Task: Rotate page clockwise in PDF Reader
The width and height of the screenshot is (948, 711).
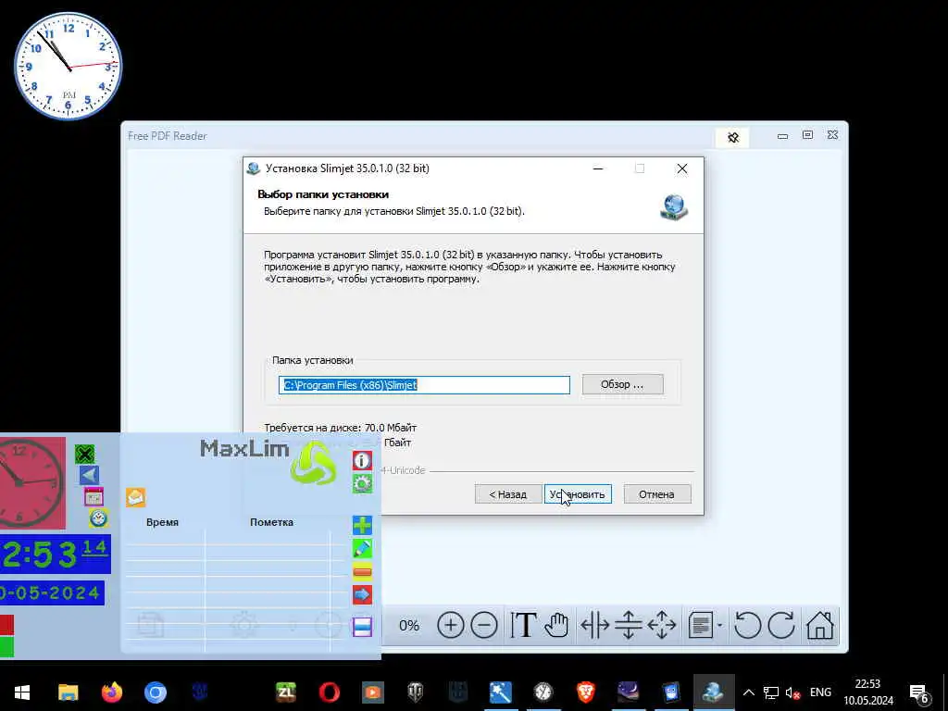Action: coord(781,625)
